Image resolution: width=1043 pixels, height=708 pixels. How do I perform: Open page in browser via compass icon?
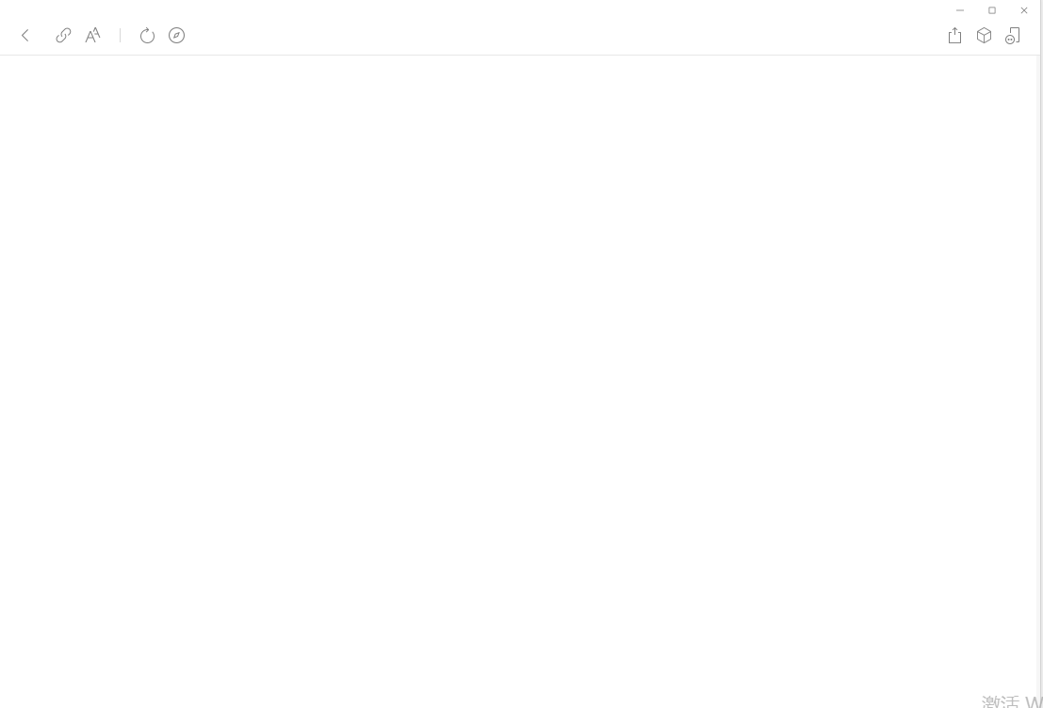(x=176, y=35)
